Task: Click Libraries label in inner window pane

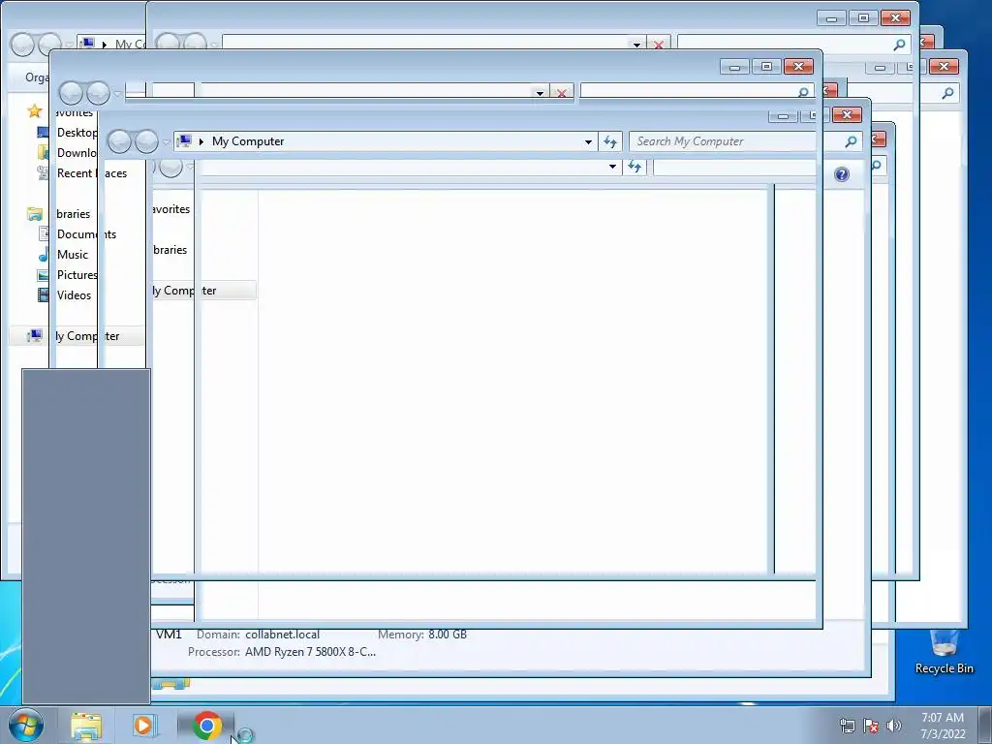Action: point(170,250)
